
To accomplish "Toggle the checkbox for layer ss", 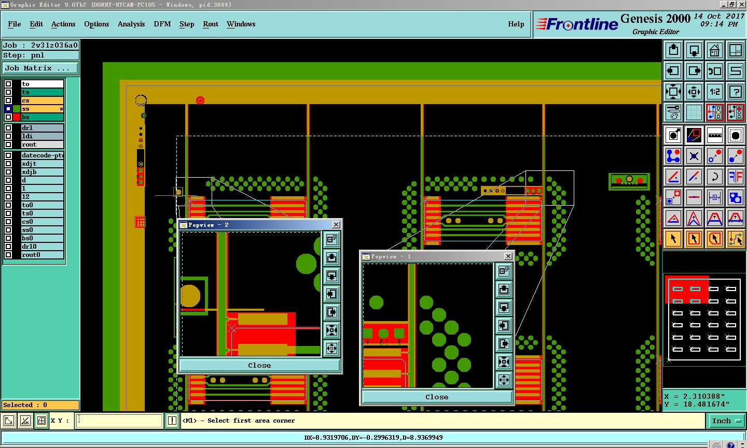I will pos(8,109).
